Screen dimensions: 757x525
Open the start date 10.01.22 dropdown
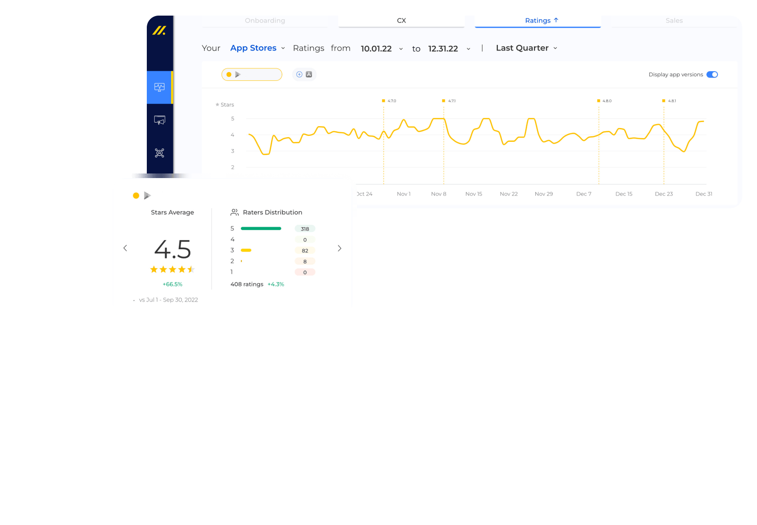click(x=382, y=49)
